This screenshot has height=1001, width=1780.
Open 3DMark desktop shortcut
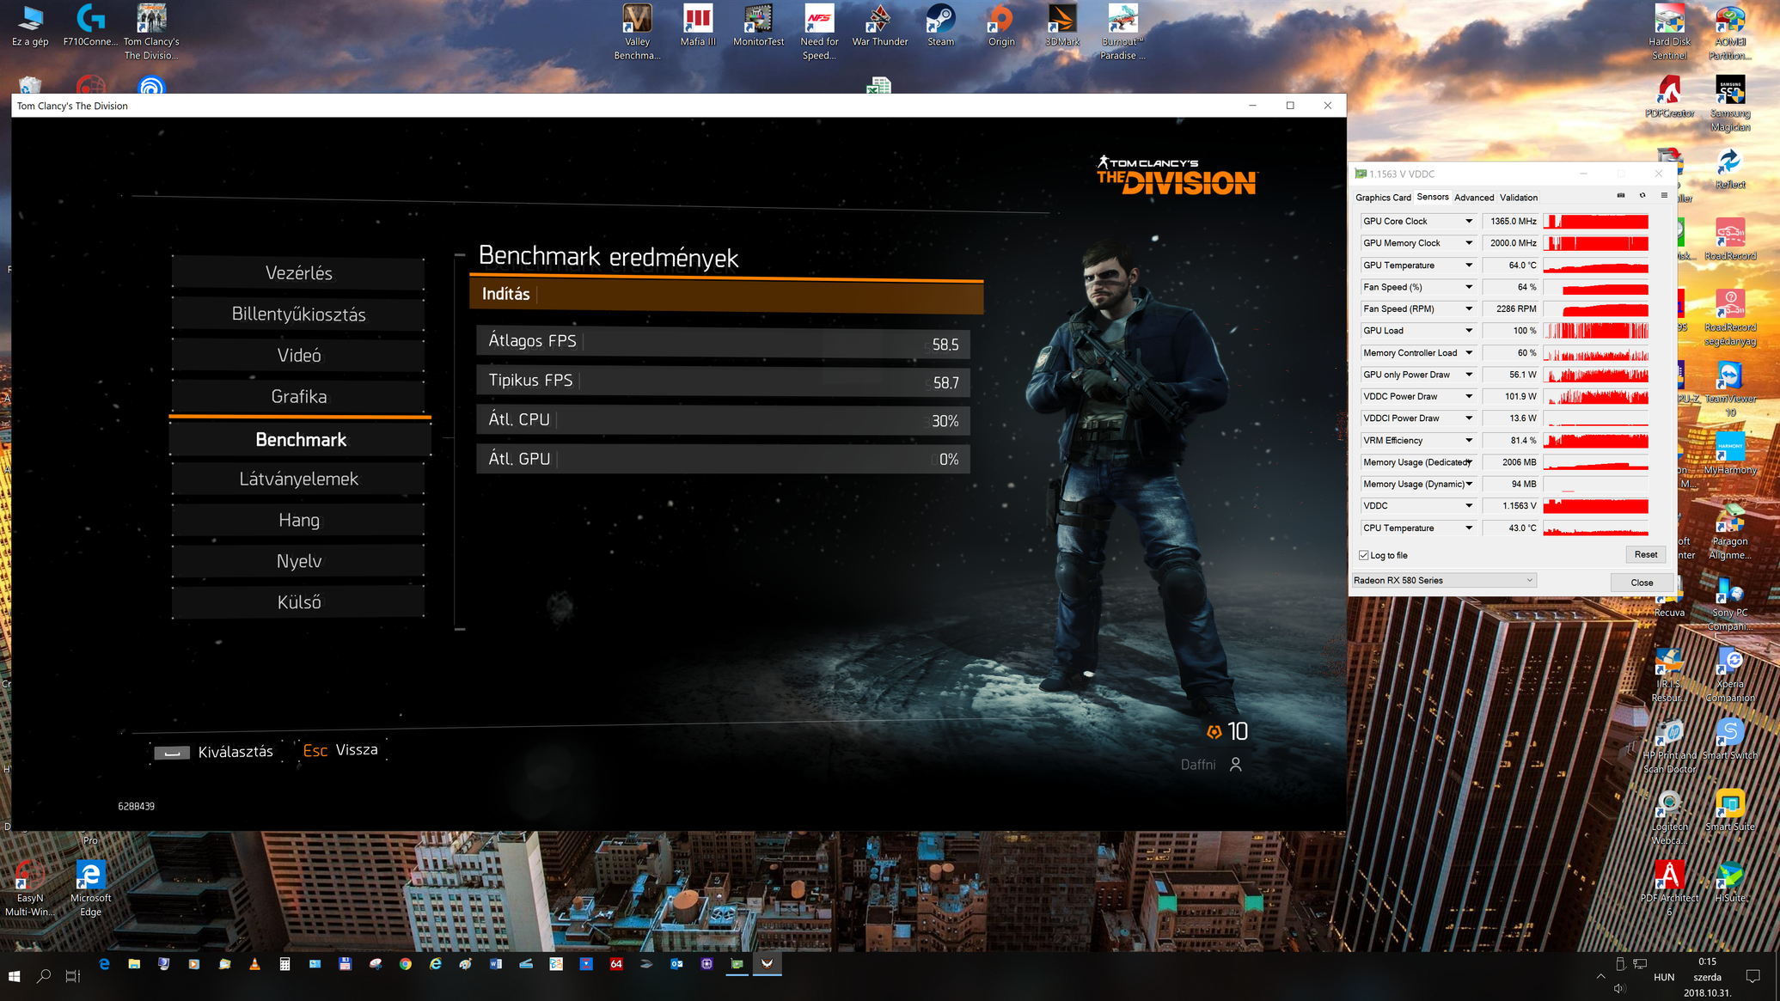tap(1062, 25)
